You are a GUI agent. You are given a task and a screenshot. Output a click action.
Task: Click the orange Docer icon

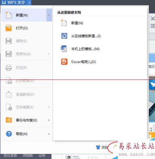click(x=64, y=62)
